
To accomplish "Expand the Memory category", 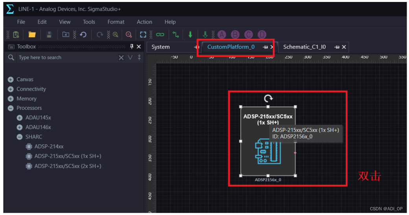I will pos(11,99).
